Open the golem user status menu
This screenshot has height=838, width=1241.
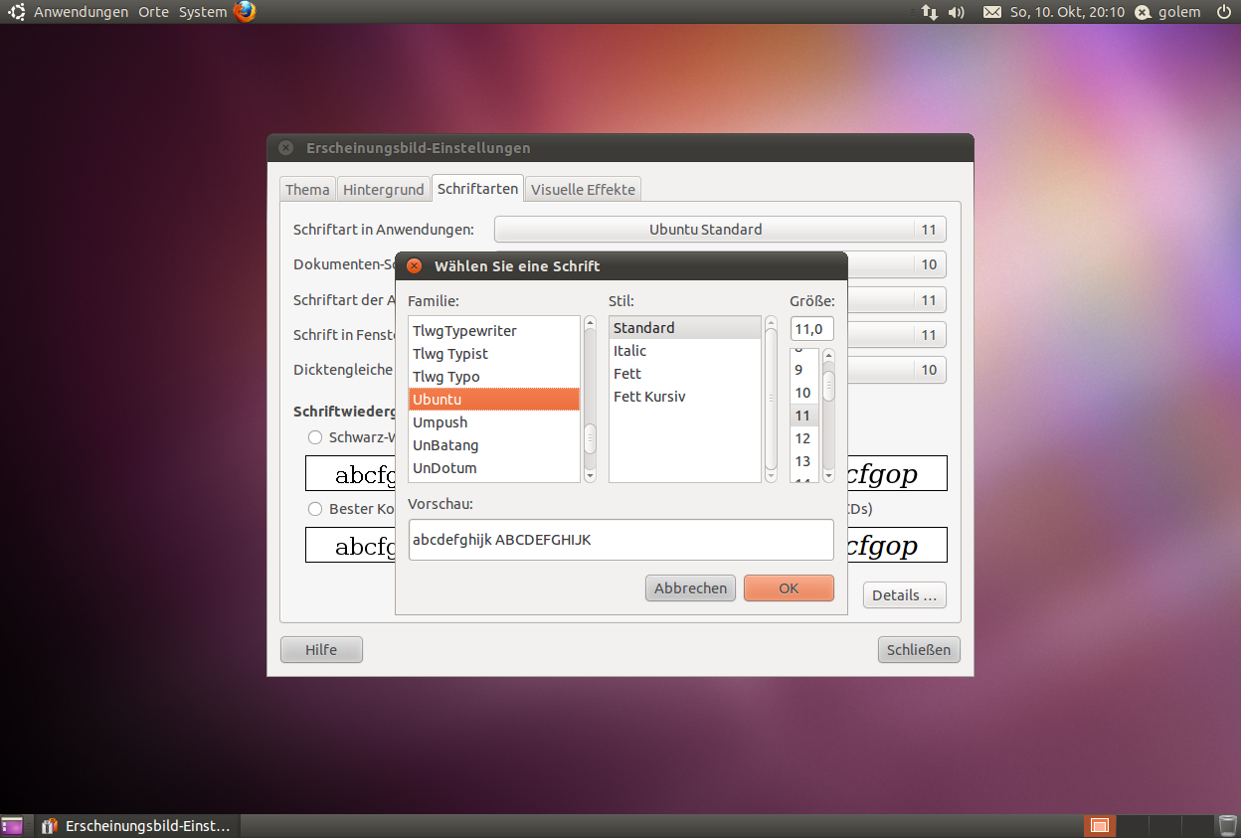[1169, 12]
